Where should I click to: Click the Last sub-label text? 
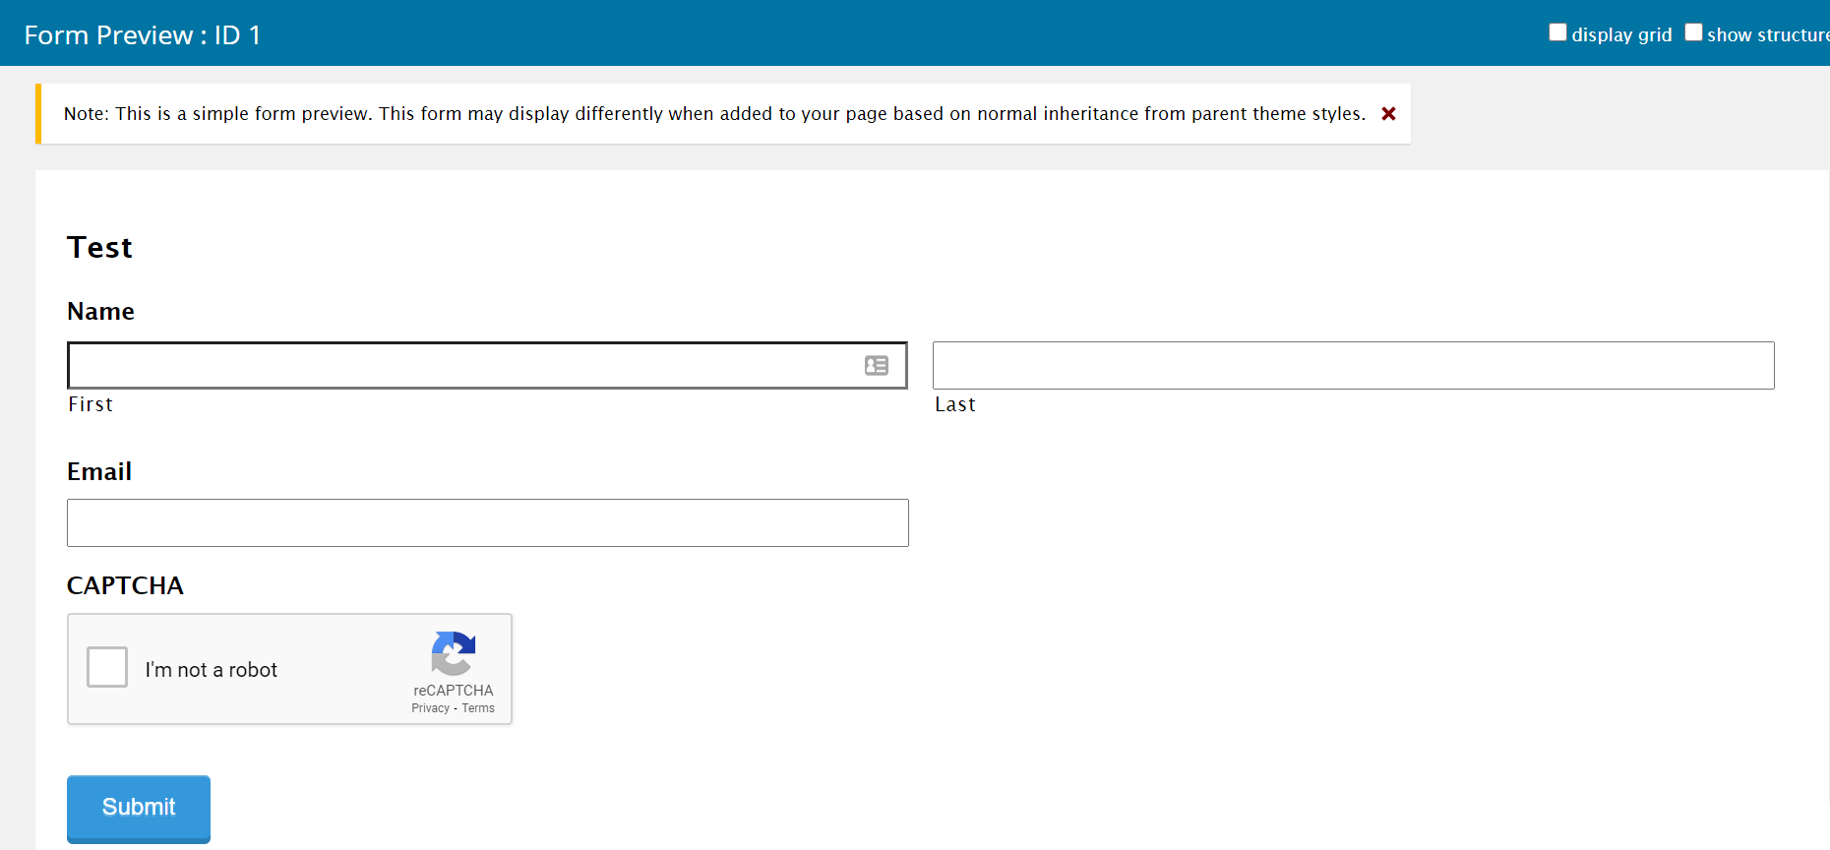(x=955, y=404)
